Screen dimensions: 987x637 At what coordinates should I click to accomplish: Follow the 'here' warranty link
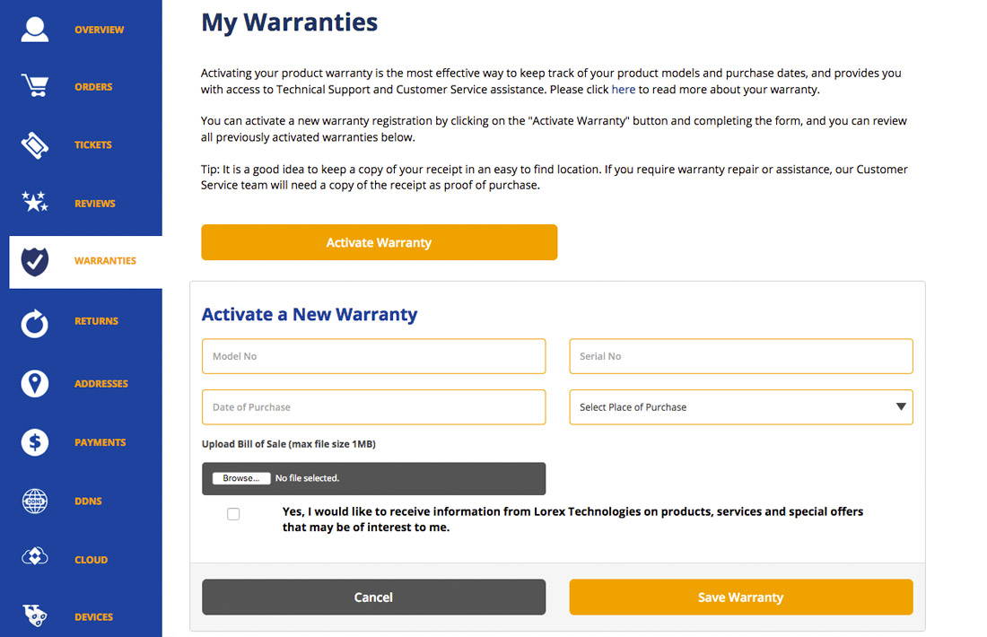(x=624, y=90)
